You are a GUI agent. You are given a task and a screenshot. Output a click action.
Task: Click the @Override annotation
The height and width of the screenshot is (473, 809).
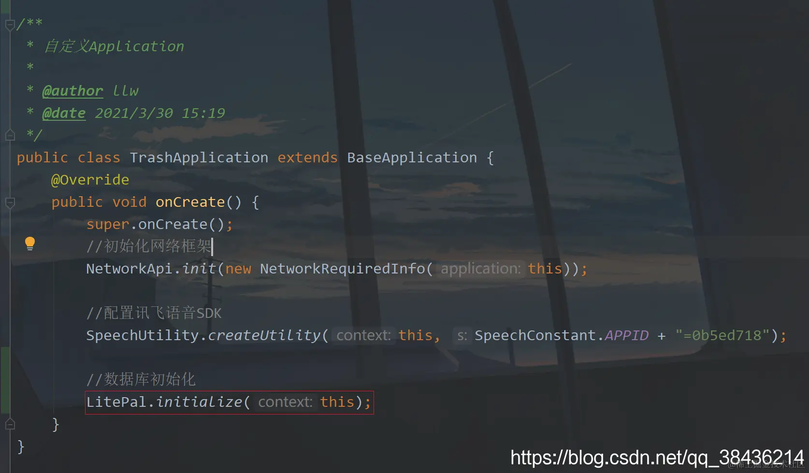coord(90,180)
